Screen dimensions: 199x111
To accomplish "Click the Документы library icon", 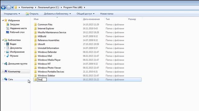I will 7,48.
